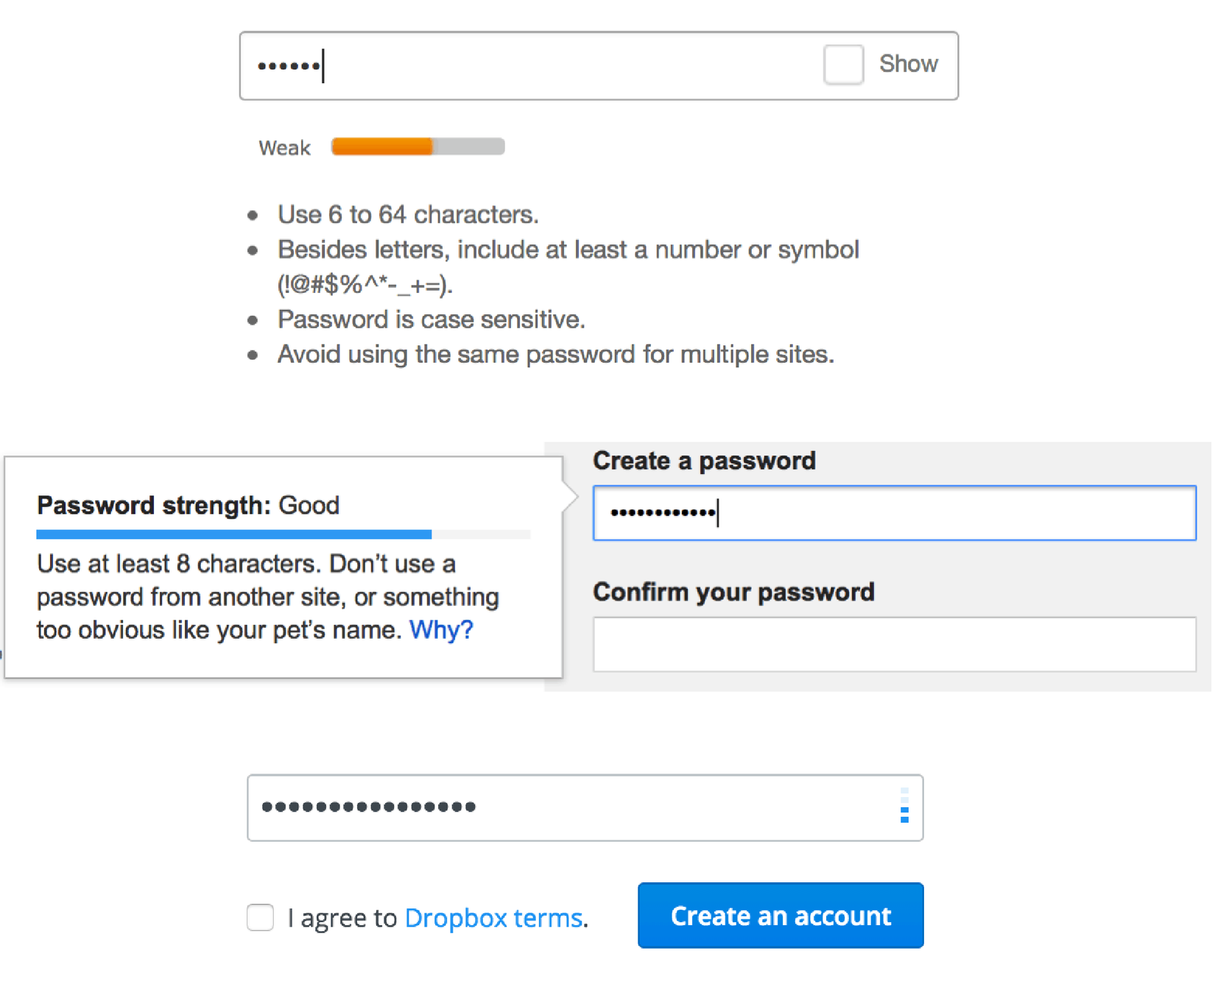
Task: Focus the Confirm your password field
Action: (x=893, y=645)
